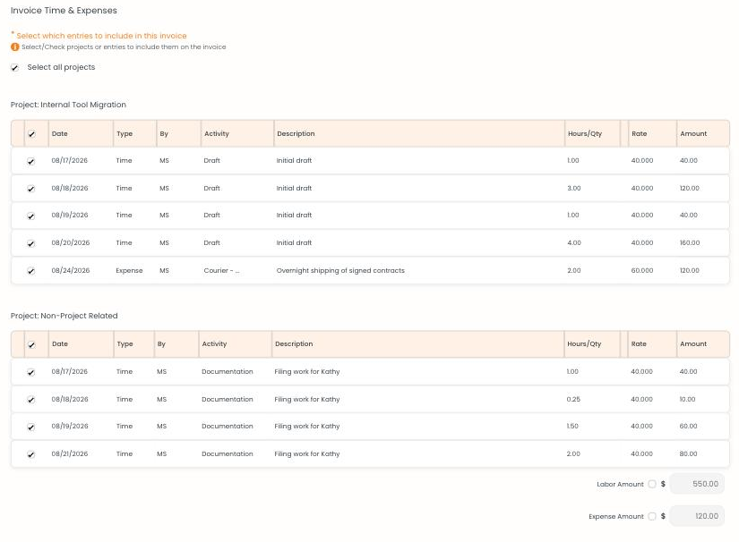Select the Labor Amount radio button
Image resolution: width=739 pixels, height=542 pixels.
(x=652, y=484)
